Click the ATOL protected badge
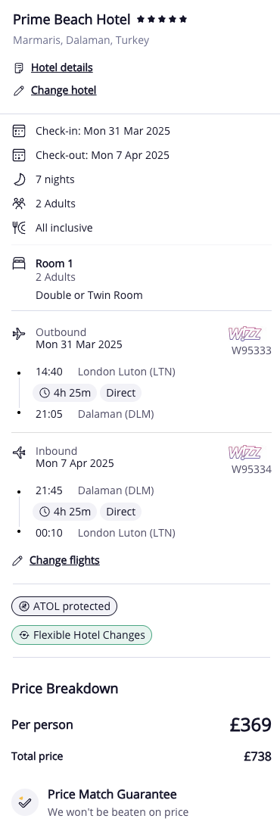This screenshot has width=280, height=828. pyautogui.click(x=64, y=606)
